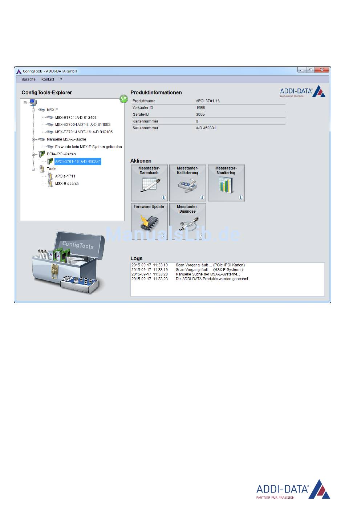Viewport: 345px width, 507px height.
Task: Select MSX-E3701-LVDT-16: A-D 812186 entry
Action: point(84,132)
